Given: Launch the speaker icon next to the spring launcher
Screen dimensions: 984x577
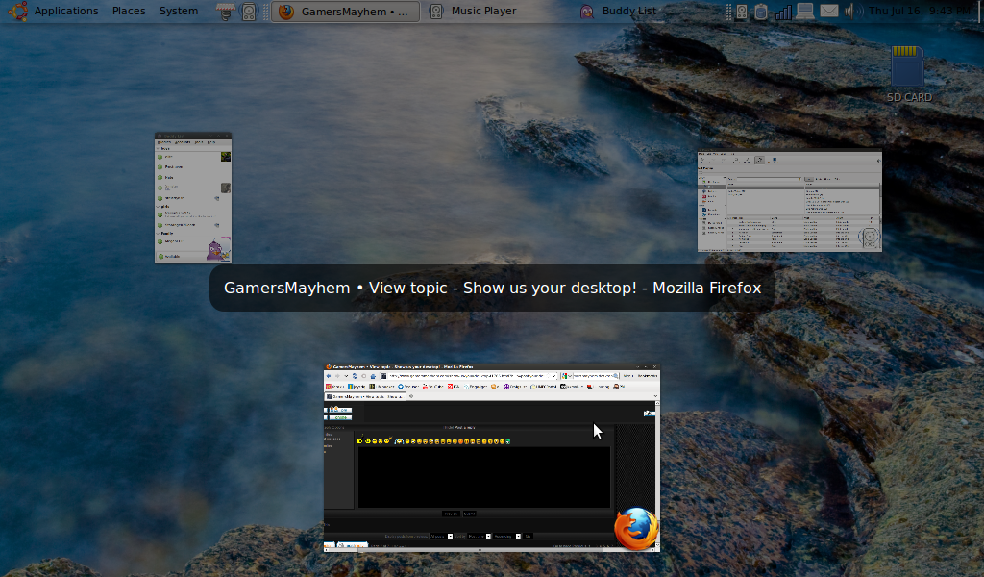Looking at the screenshot, I should 249,12.
